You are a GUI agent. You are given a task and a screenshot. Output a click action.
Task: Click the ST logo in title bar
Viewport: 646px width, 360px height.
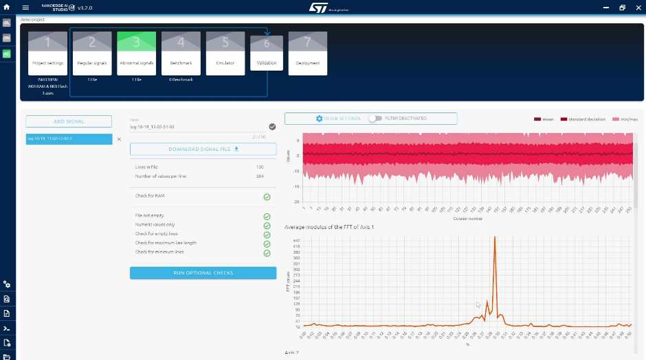(x=328, y=8)
